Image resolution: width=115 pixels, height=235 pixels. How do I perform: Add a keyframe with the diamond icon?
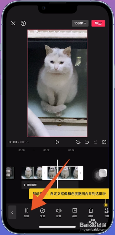pyautogui.click(x=78, y=142)
